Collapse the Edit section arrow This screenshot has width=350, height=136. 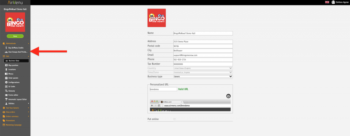tap(28, 56)
